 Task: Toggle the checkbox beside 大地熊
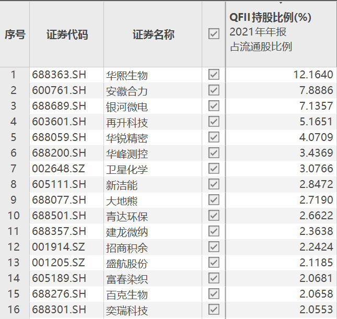[213, 200]
